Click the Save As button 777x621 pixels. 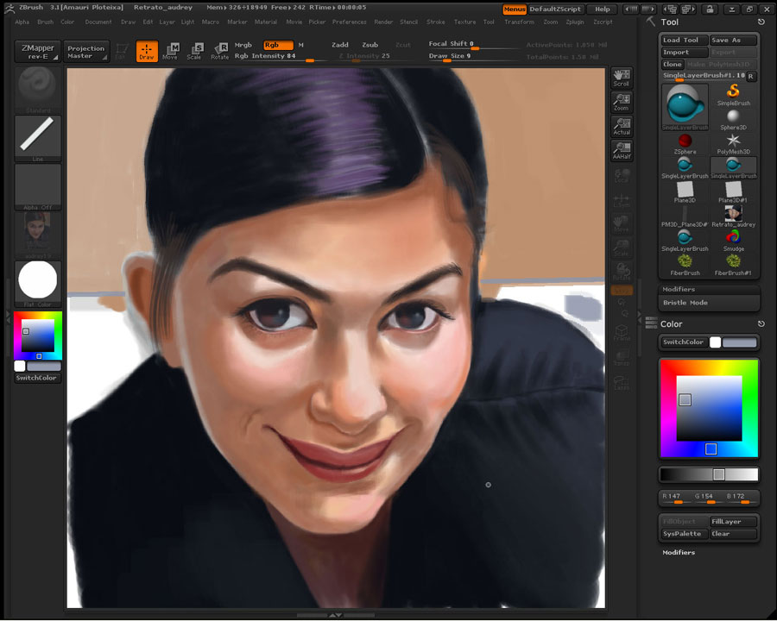733,41
